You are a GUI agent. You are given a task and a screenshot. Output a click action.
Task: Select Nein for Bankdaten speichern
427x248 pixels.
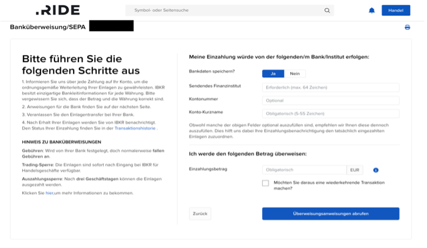pyautogui.click(x=295, y=73)
